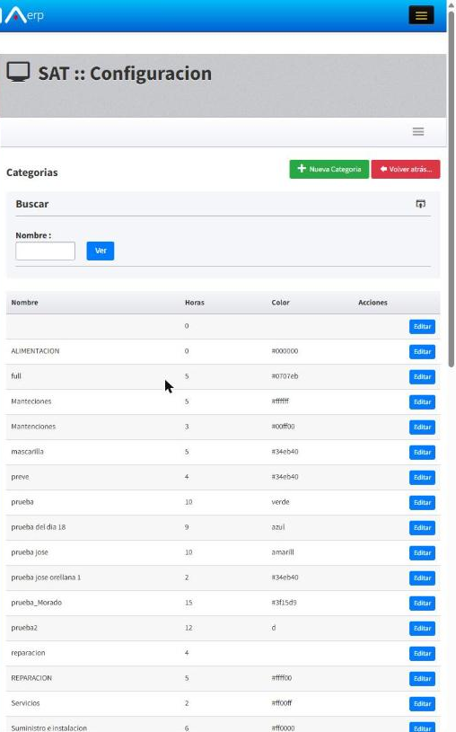Click Nueva Categoria green button
Viewport: 456px width, 732px height.
coord(329,169)
